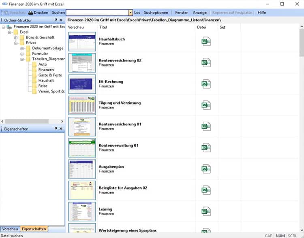Viewport: 304px width, 238px height.
Task: Select the Finanzen folder in the tree
Action: tap(46, 70)
